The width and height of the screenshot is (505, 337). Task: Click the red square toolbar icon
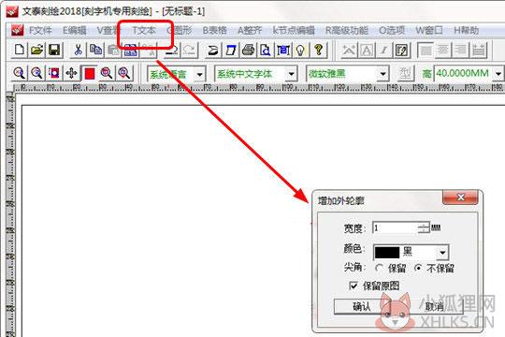coord(89,73)
